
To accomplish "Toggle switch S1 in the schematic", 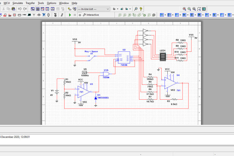I will [x=92, y=58].
